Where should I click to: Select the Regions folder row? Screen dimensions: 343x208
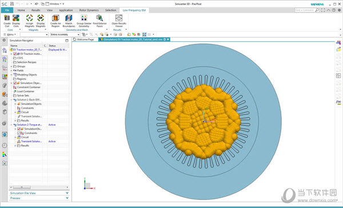(x=22, y=79)
